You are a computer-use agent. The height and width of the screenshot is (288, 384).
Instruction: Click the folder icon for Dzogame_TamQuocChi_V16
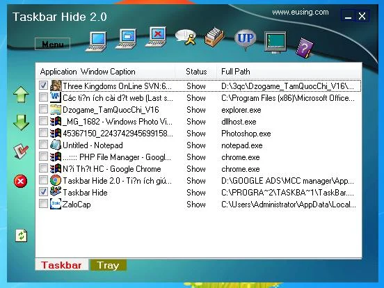[x=56, y=109]
